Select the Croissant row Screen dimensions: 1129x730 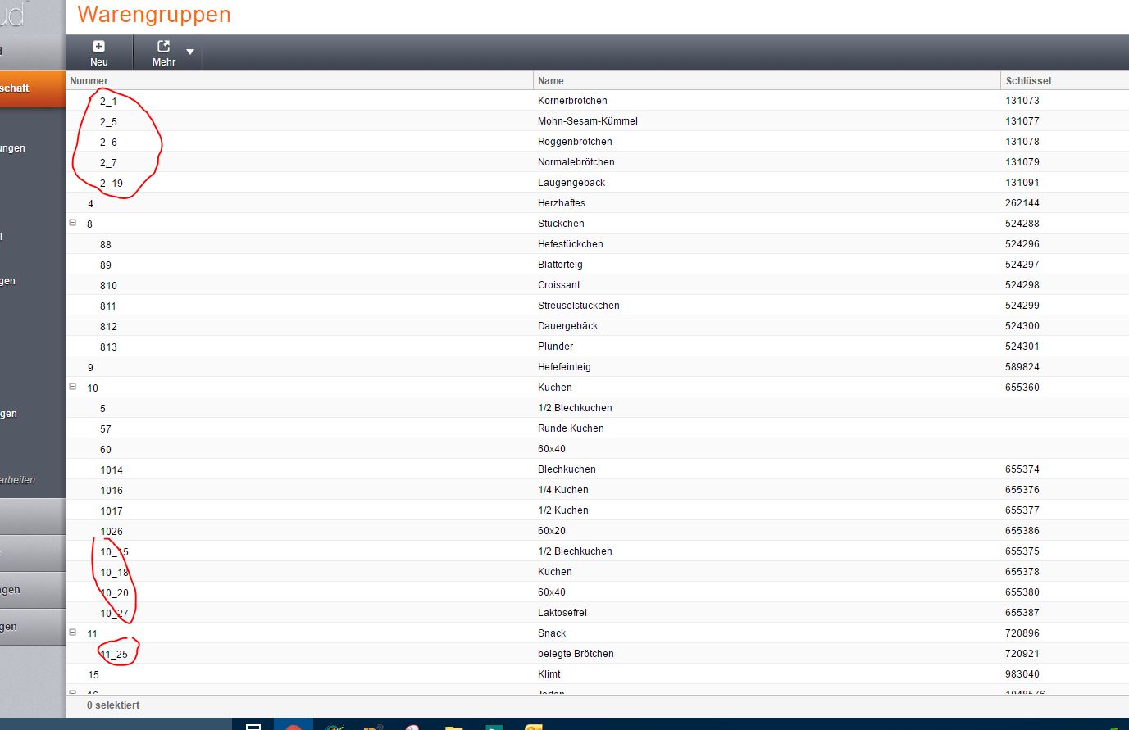coord(559,285)
